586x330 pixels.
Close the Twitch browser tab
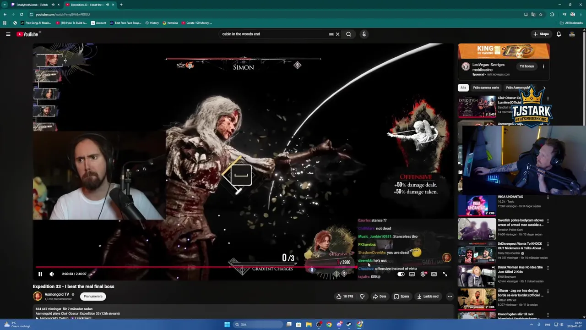[59, 5]
